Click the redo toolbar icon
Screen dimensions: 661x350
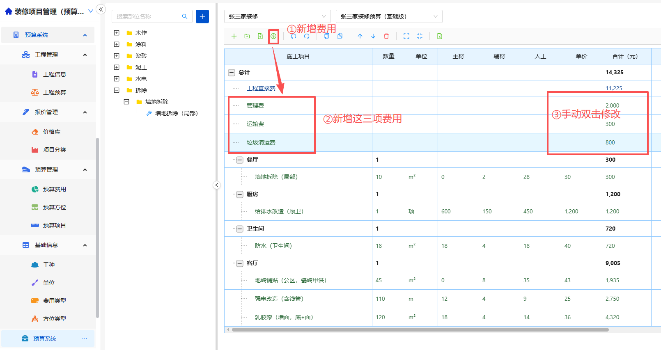pyautogui.click(x=307, y=36)
